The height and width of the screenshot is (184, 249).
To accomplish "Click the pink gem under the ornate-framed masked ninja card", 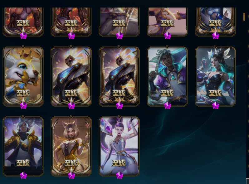I will (x=120, y=105).
